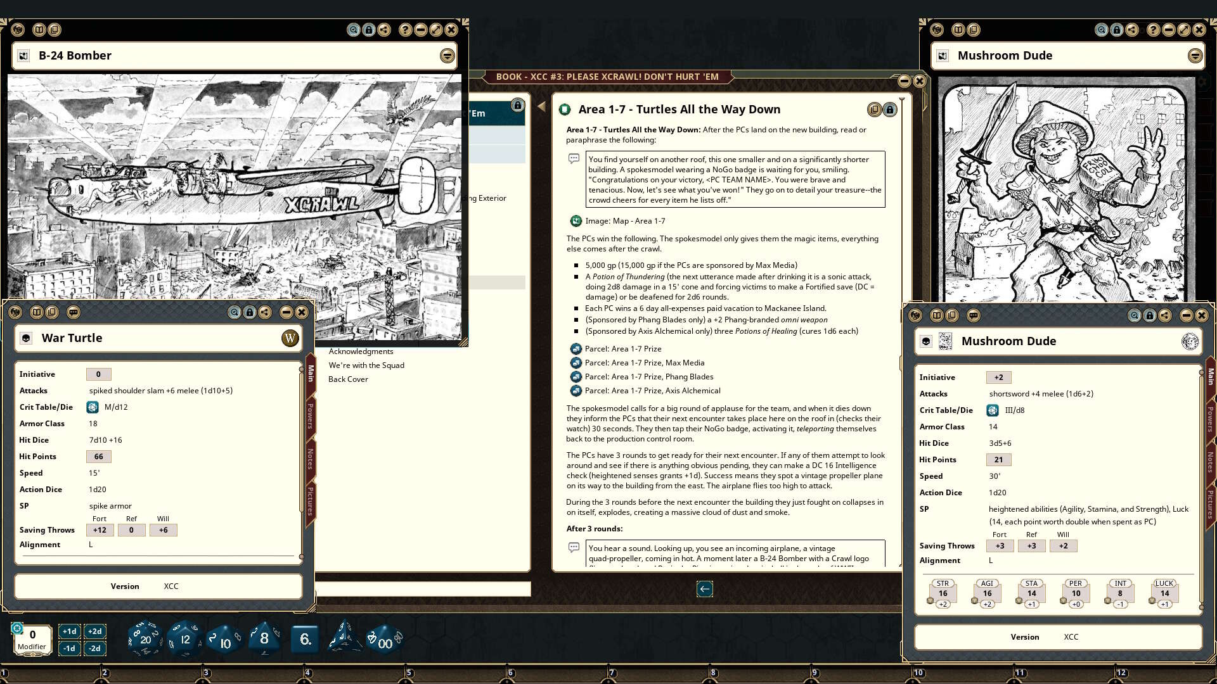Click share icon in Mushroom Dude NPC sheet
The width and height of the screenshot is (1217, 684).
pos(1165,315)
